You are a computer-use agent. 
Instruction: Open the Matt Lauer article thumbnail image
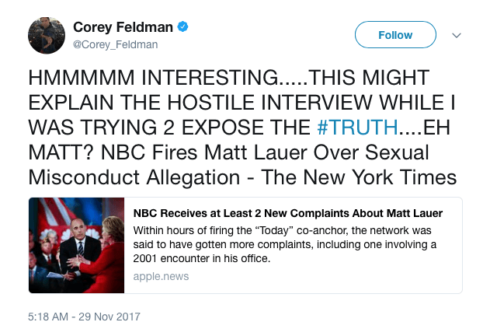point(76,246)
